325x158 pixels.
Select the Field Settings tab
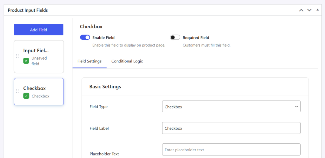click(90, 61)
